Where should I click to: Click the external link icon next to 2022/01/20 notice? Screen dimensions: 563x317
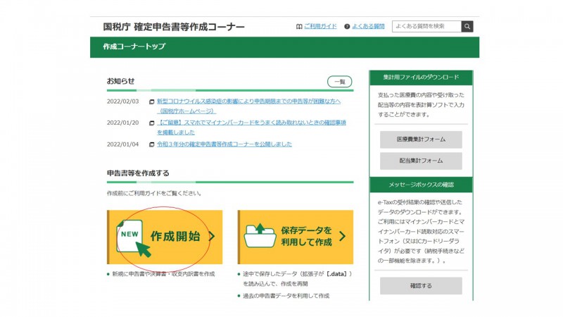(x=151, y=123)
